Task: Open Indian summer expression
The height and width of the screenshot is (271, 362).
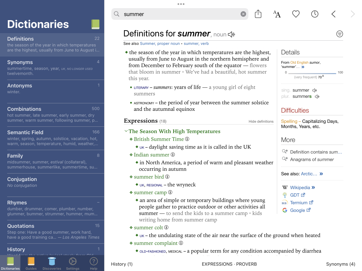Action: (151, 155)
